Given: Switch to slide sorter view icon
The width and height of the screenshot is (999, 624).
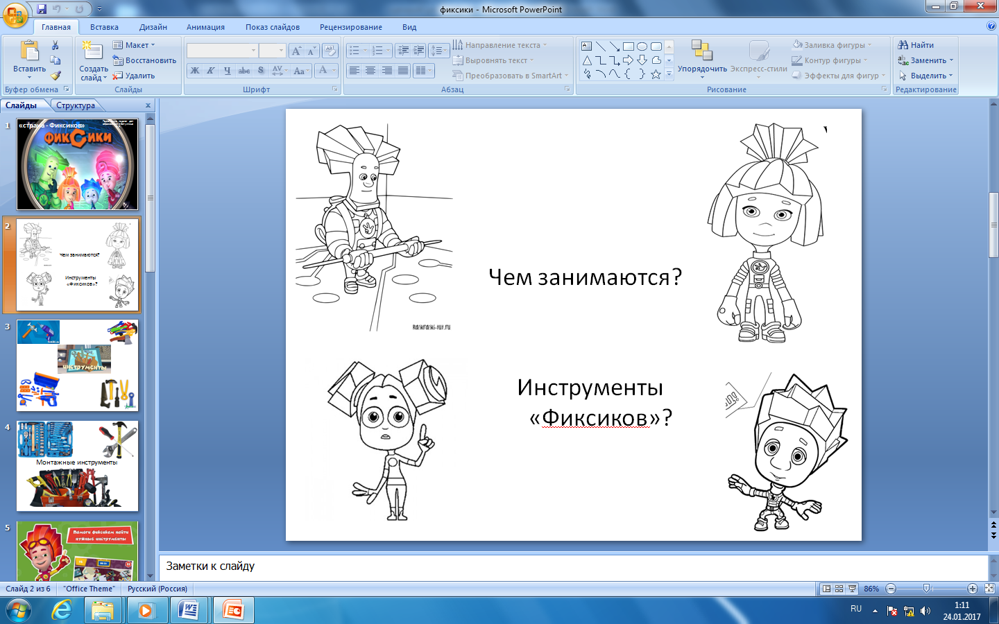Looking at the screenshot, I should point(839,589).
